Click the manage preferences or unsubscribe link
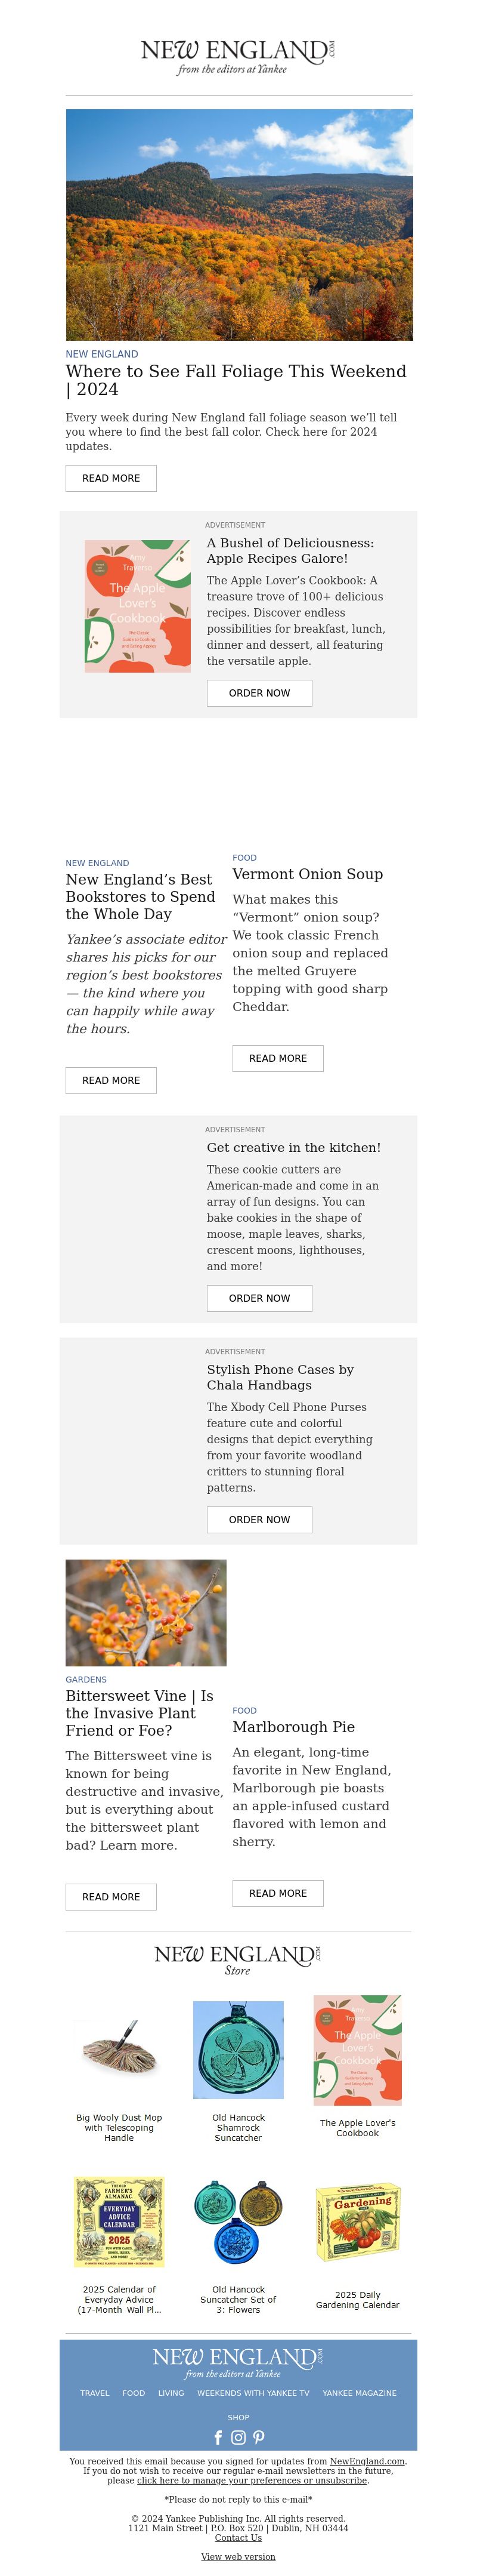Viewport: 477px width, 2576px height. 252,2480
